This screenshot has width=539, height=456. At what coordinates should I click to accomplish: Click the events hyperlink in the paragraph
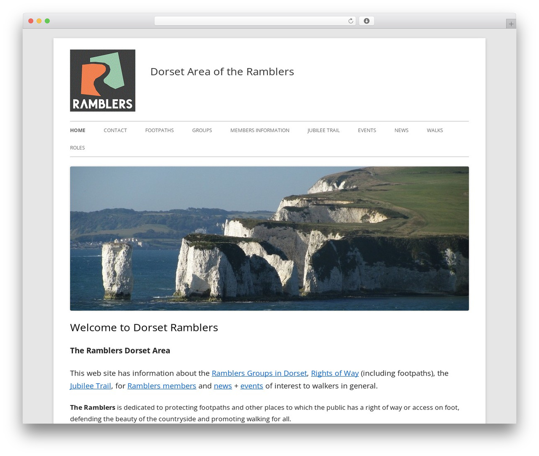252,386
